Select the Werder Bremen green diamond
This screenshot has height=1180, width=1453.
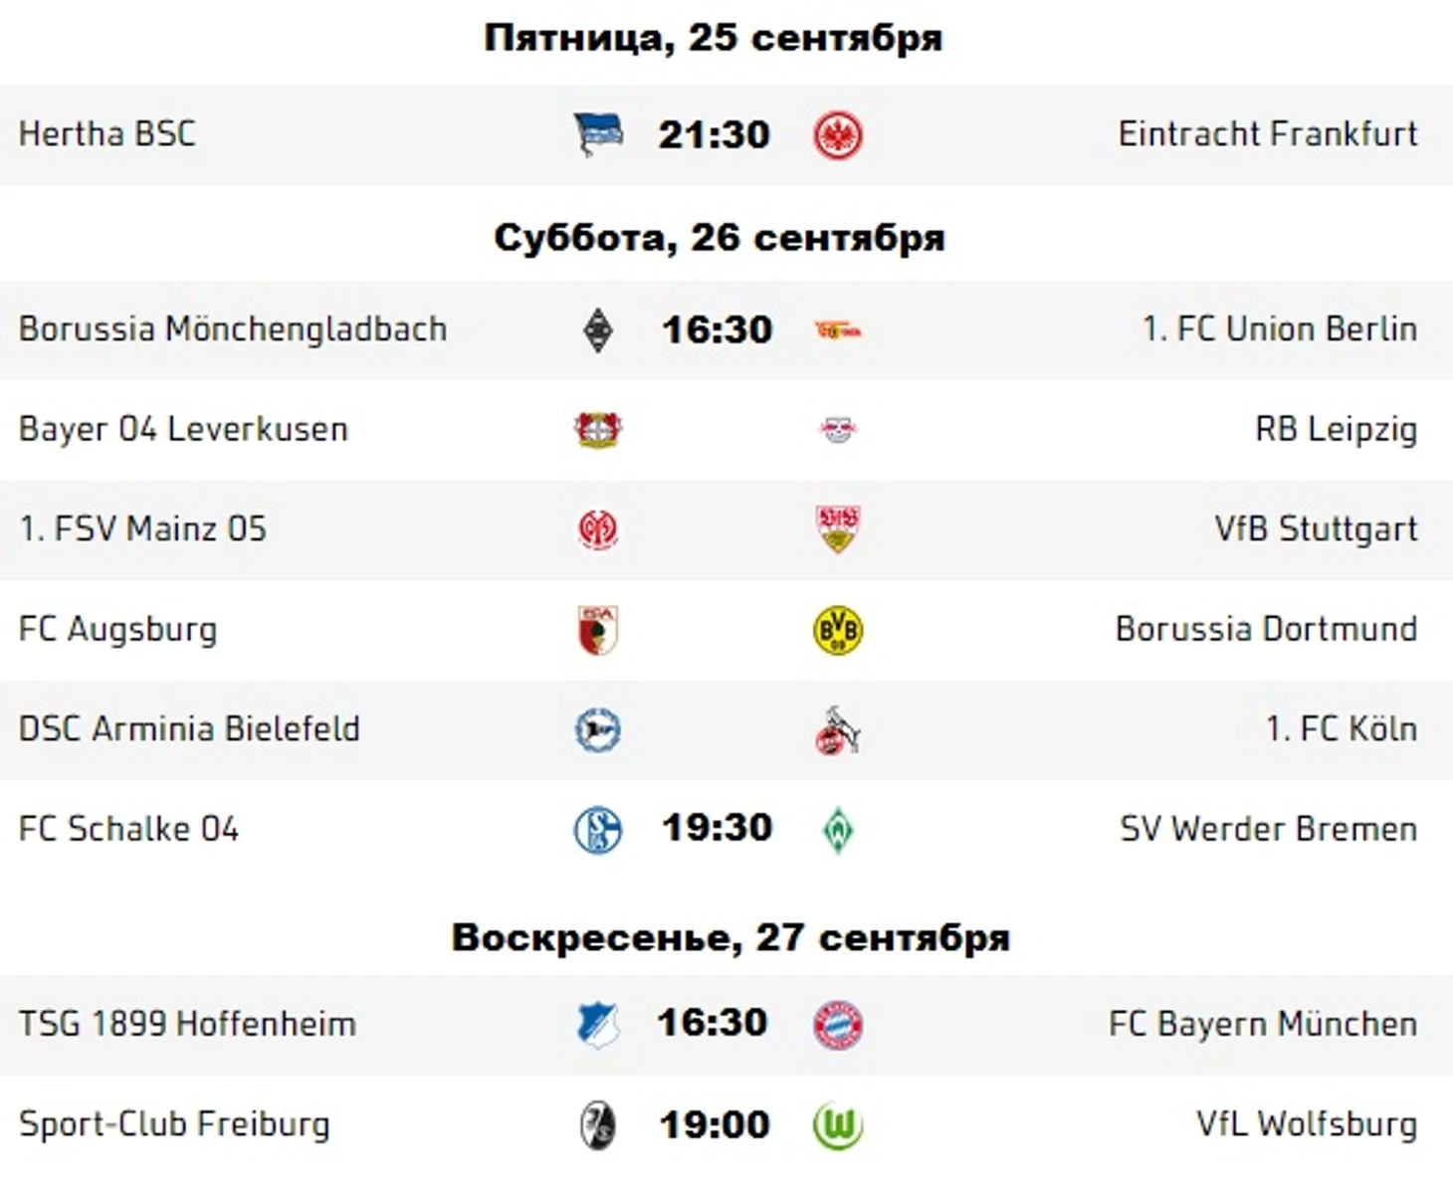point(838,830)
